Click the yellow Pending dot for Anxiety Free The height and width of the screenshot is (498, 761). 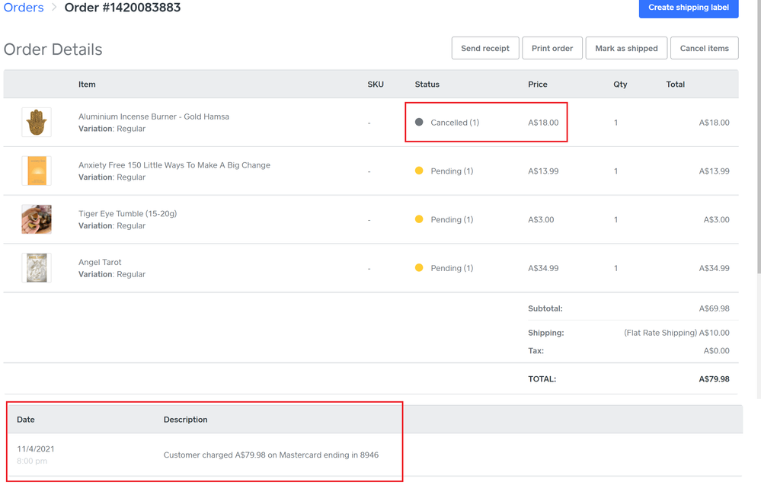(419, 171)
